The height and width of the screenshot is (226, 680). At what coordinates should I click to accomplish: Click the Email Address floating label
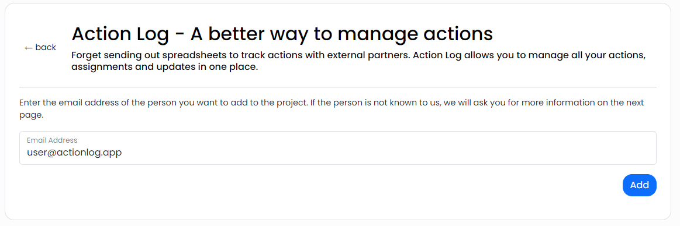click(52, 140)
